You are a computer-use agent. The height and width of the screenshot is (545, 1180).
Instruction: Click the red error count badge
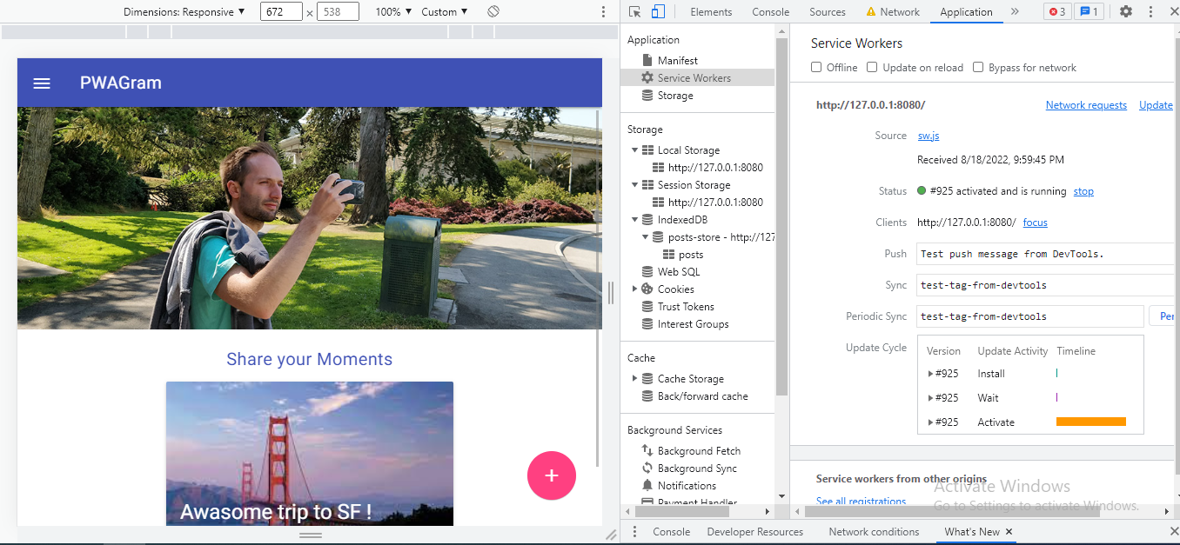(x=1057, y=12)
